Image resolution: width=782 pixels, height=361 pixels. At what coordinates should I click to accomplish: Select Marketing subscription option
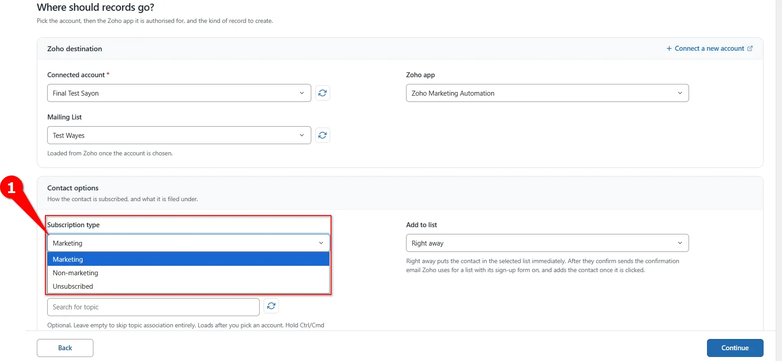click(x=189, y=259)
